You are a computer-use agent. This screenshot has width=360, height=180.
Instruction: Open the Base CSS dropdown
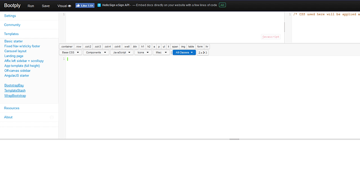pyautogui.click(x=71, y=53)
